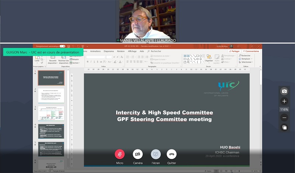Undo the last action in PowerPoint

(73, 46)
